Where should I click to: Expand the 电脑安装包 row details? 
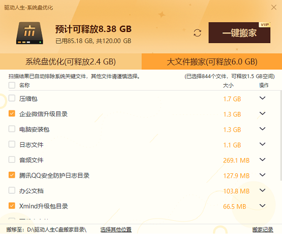[x=262, y=129]
